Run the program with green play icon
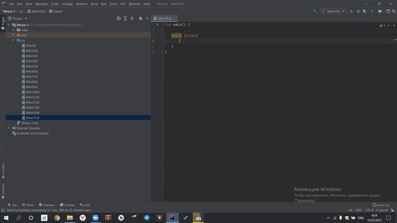This screenshot has height=223, width=397. (x=352, y=11)
